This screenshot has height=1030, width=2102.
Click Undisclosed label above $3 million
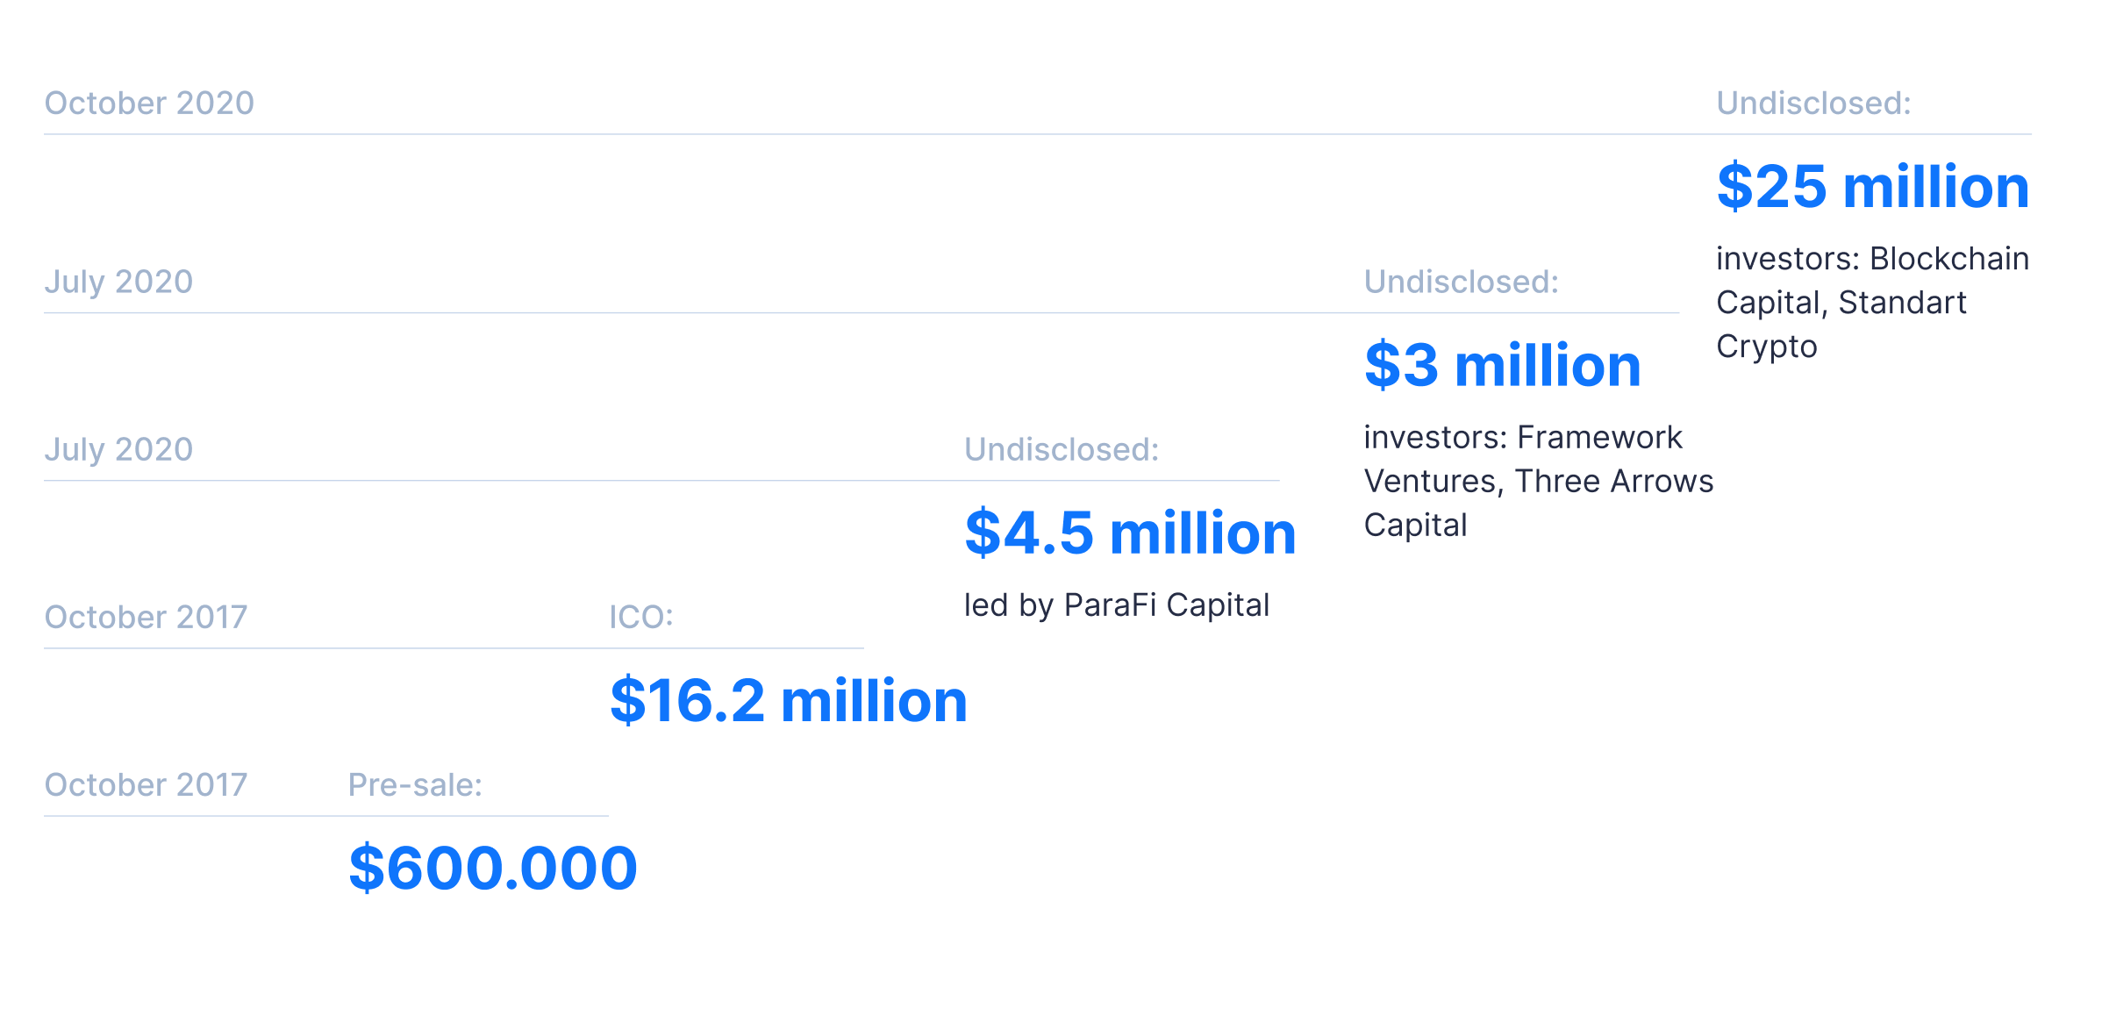click(x=1462, y=282)
